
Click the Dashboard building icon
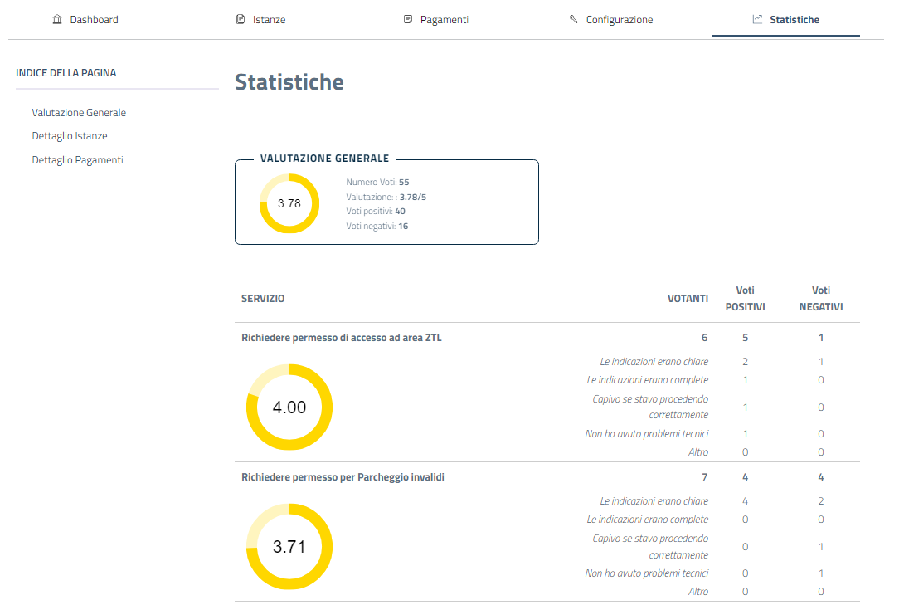[x=57, y=19]
